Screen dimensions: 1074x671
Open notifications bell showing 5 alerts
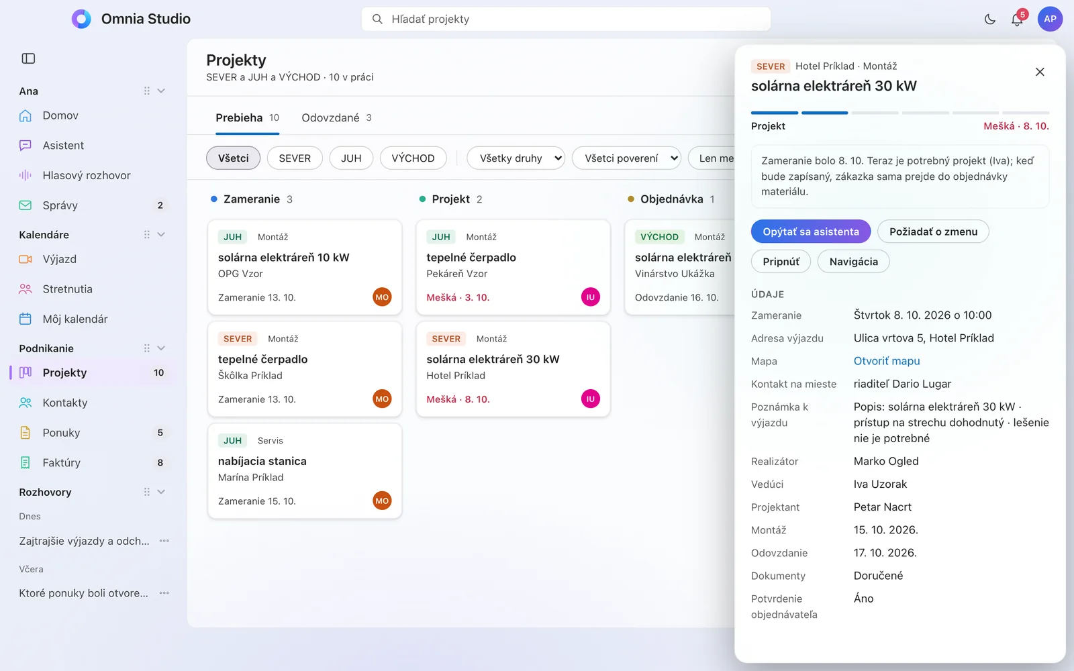1018,19
